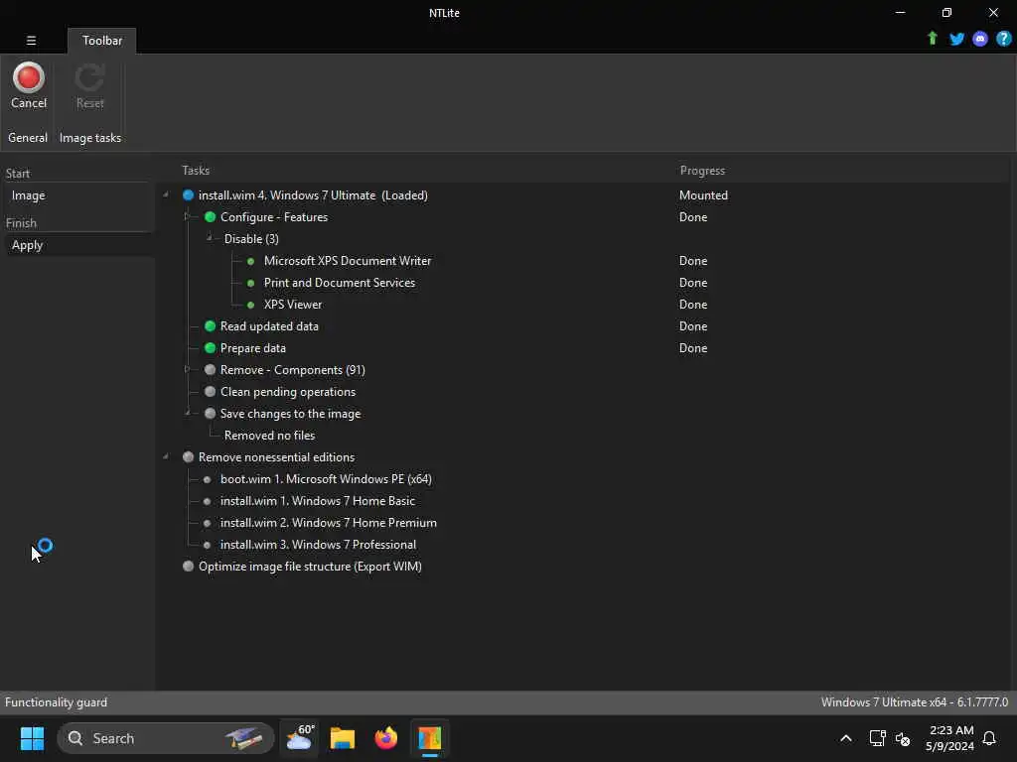The width and height of the screenshot is (1017, 762).
Task: Click the red Cancel button
Action: (29, 85)
